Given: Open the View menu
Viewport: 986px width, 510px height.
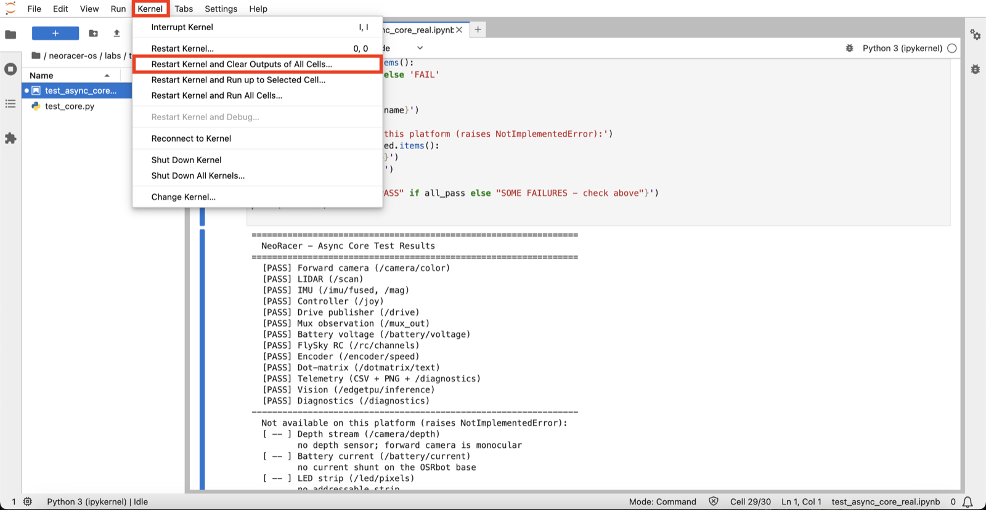Looking at the screenshot, I should (89, 9).
